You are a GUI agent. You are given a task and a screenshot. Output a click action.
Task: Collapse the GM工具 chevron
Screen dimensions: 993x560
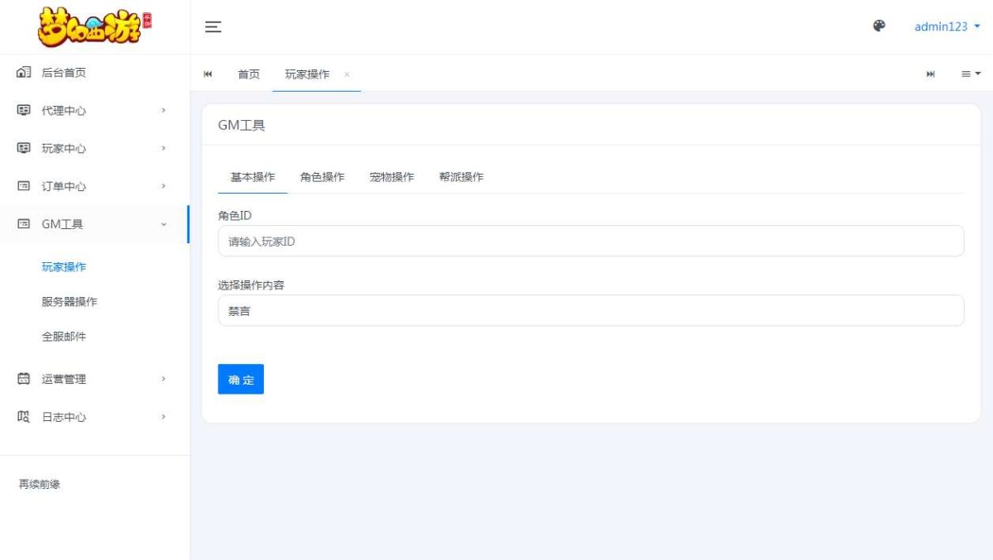tap(164, 224)
